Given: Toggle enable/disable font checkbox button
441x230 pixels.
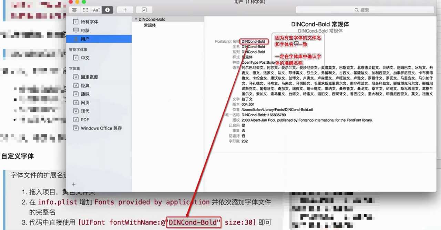Looking at the screenshot, I should point(144,10).
